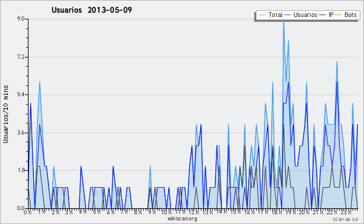This screenshot has width=364, height=224.
Task: Click the y-axis label Usuarios/10 mins
Action: (5, 114)
